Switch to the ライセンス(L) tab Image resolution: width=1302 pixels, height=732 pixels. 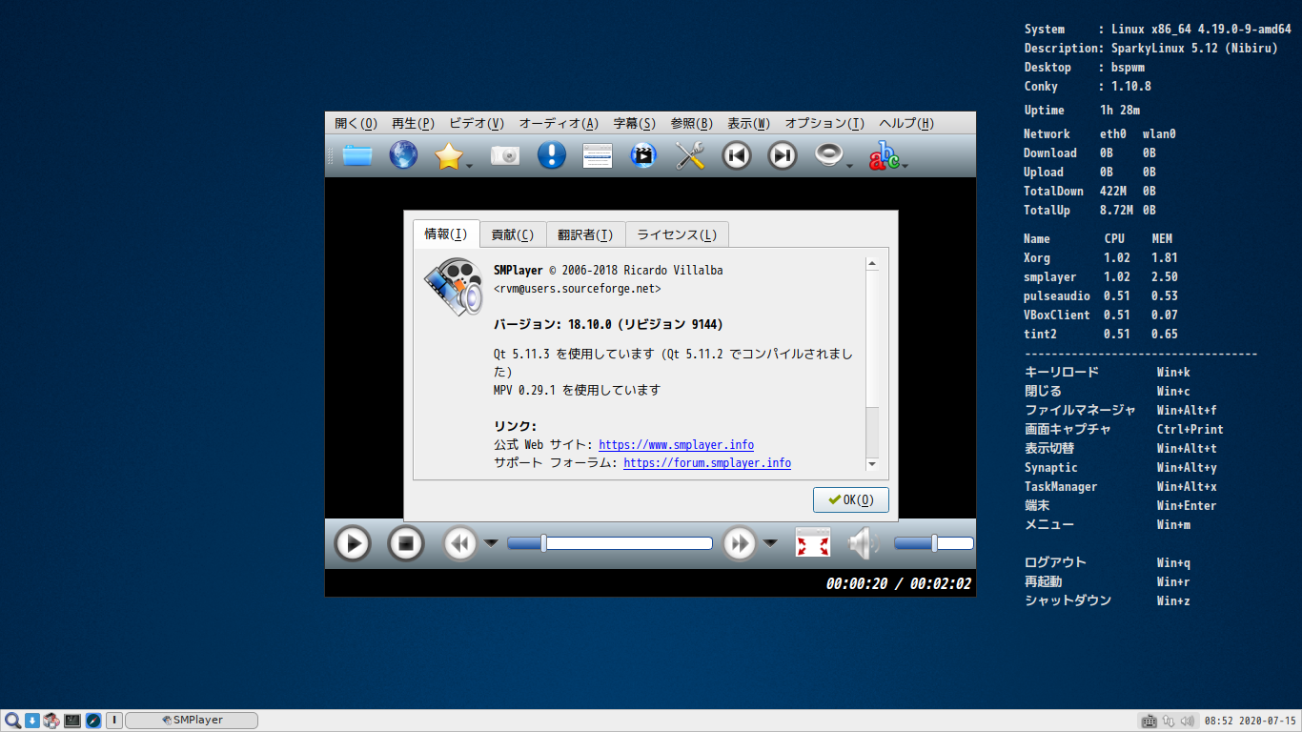pyautogui.click(x=677, y=235)
